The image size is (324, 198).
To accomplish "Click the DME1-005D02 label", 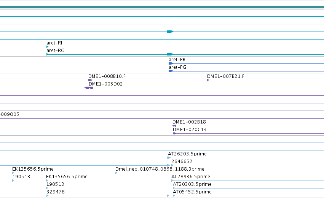I will point(105,84).
